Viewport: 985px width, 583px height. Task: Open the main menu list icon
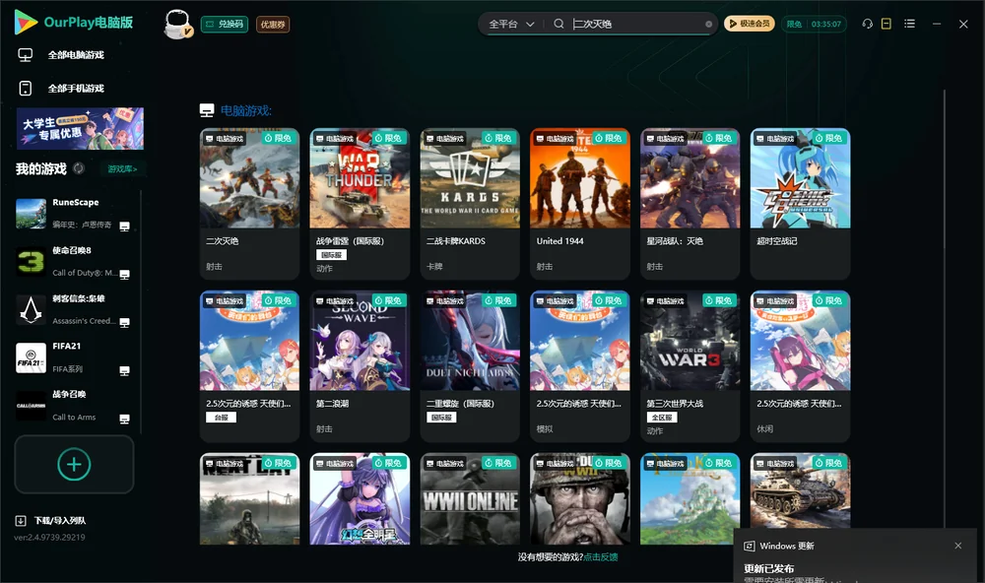point(909,24)
